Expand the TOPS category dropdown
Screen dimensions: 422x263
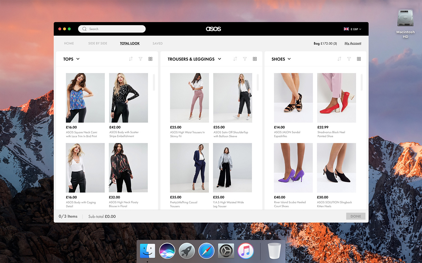coord(71,59)
